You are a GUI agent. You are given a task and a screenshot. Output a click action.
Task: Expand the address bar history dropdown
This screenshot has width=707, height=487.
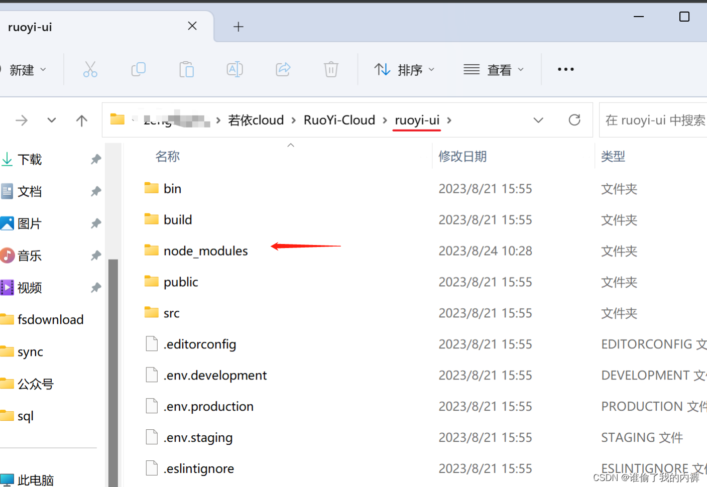click(x=538, y=120)
